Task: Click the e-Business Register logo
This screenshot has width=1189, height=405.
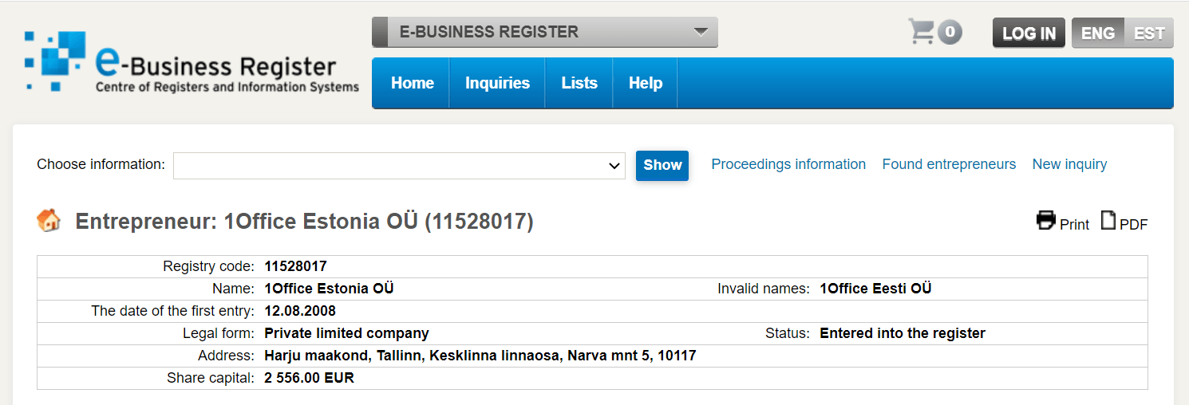Action: point(192,63)
